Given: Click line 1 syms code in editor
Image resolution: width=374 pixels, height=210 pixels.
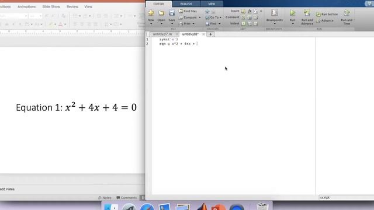Looking at the screenshot, I should pos(169,39).
